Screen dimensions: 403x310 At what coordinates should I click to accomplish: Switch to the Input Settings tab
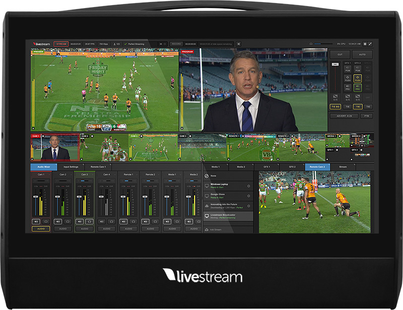71,167
